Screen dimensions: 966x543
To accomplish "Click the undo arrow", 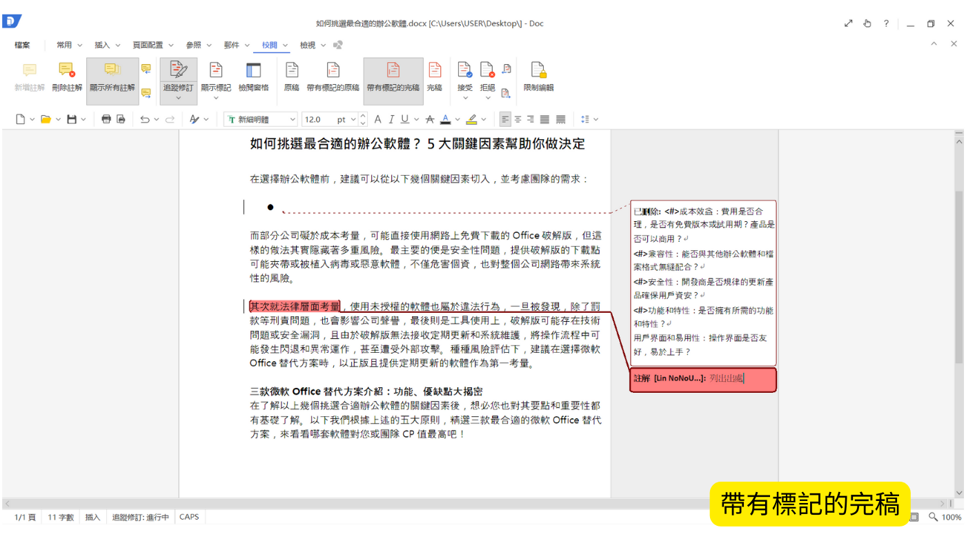I will point(145,119).
